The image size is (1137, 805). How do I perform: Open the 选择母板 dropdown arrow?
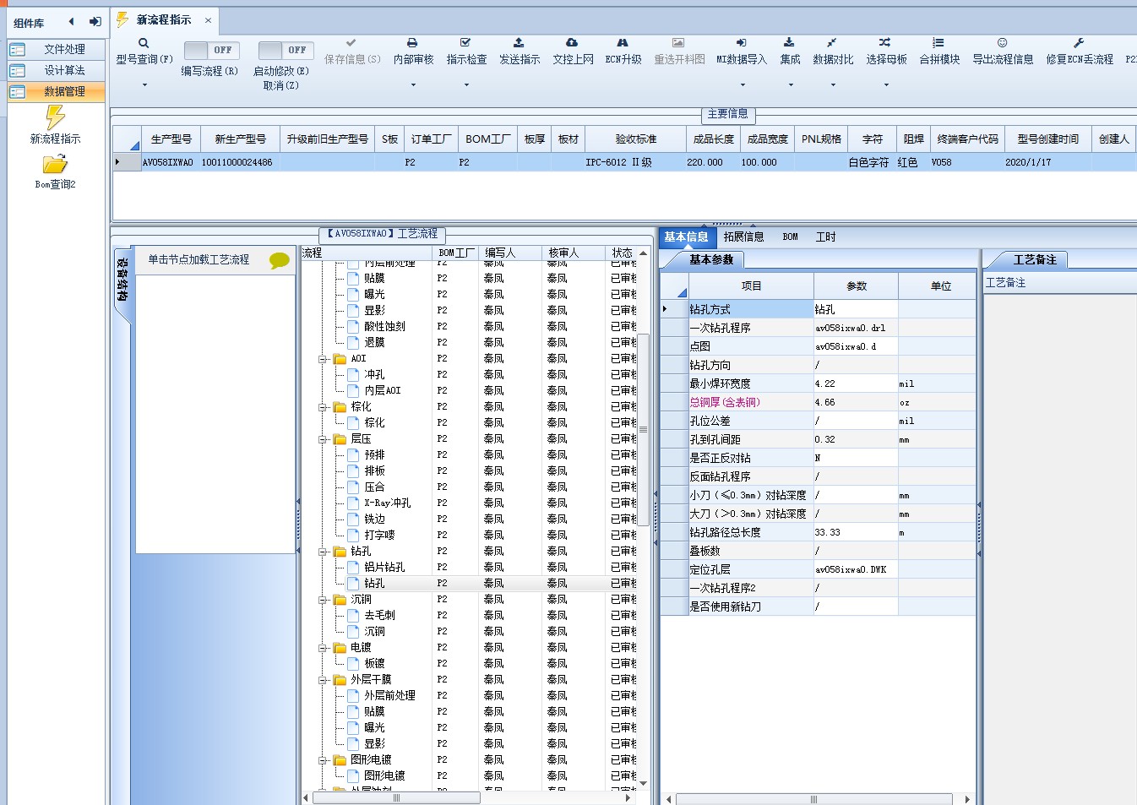[x=886, y=84]
